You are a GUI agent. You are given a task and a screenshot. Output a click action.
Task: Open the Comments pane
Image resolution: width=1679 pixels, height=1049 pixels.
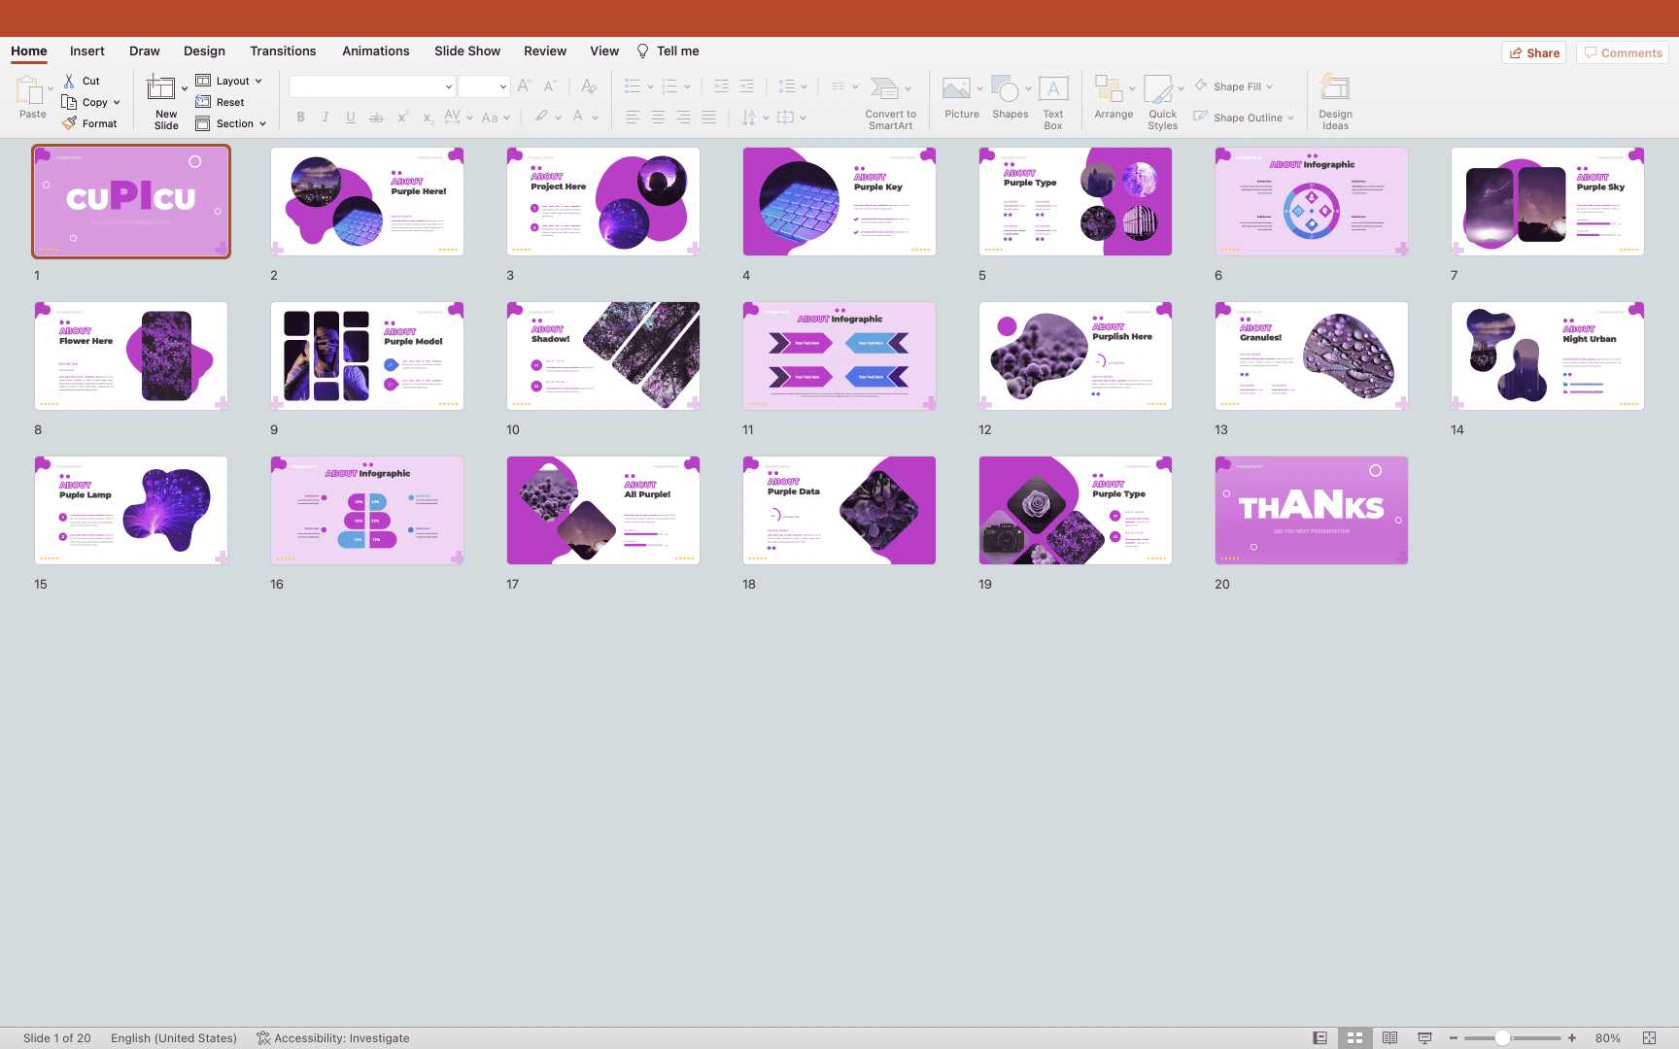point(1623,53)
